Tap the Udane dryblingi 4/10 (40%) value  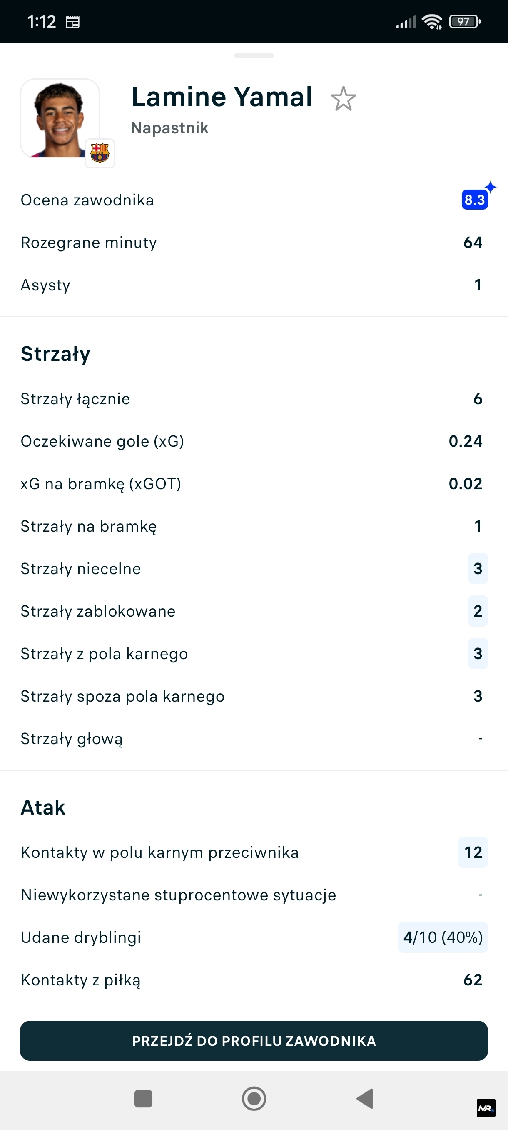point(443,937)
